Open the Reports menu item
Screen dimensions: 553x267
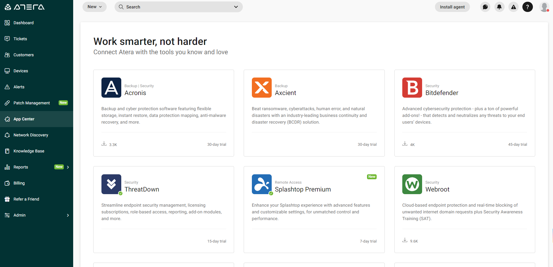(36, 167)
